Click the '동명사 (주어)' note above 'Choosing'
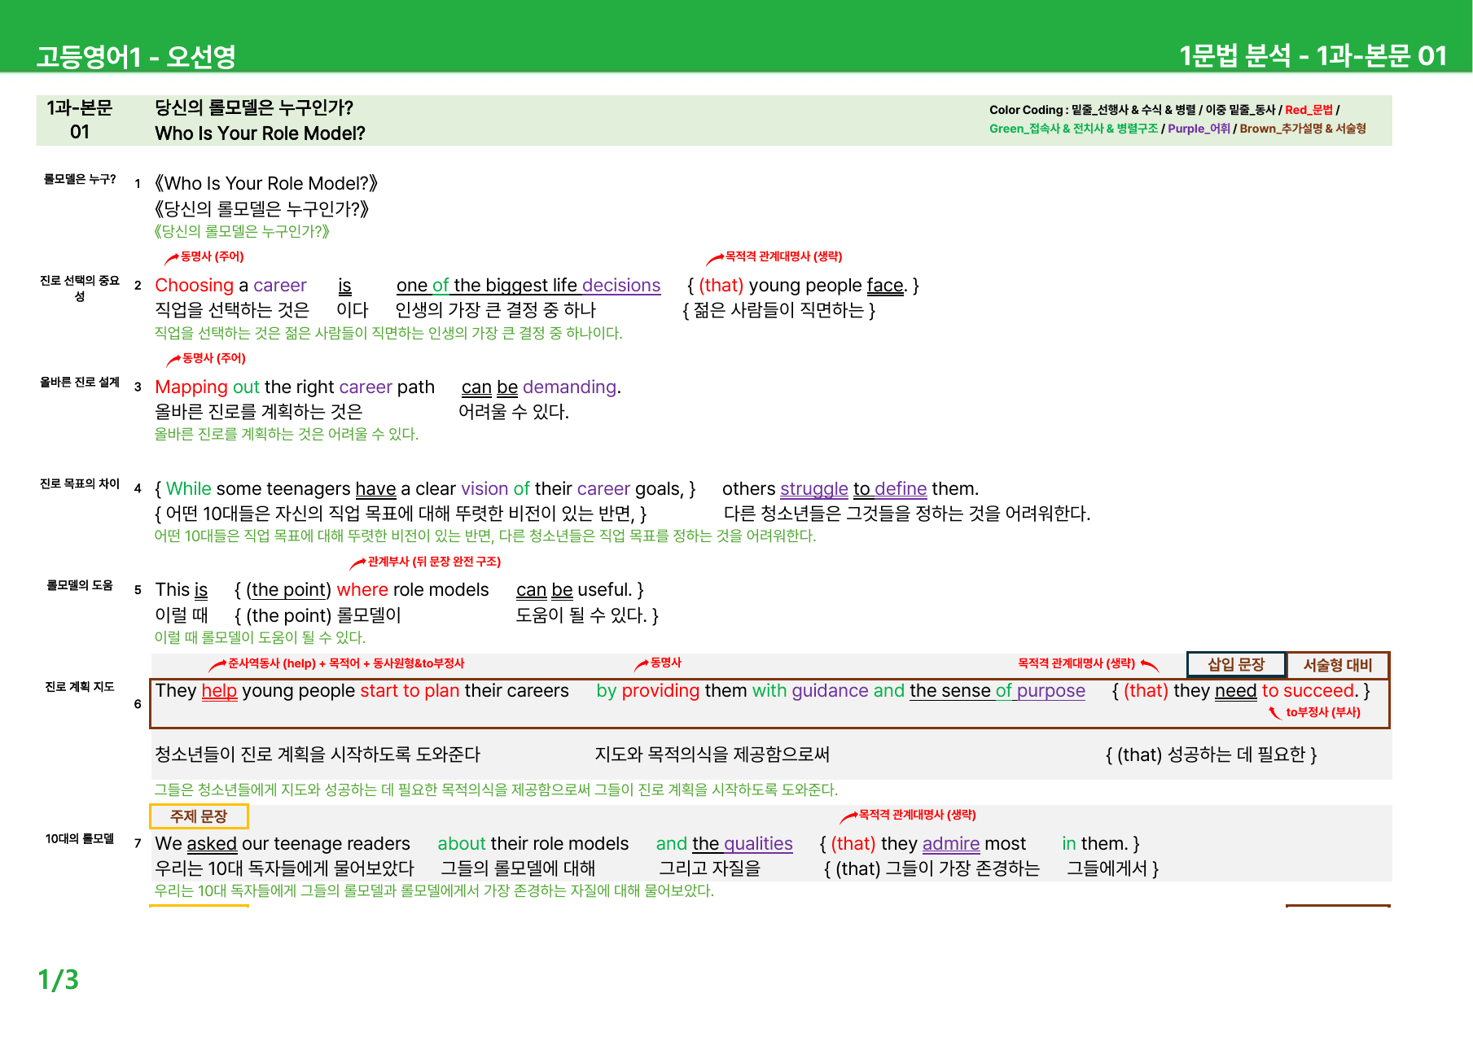1473x1041 pixels. tap(213, 256)
